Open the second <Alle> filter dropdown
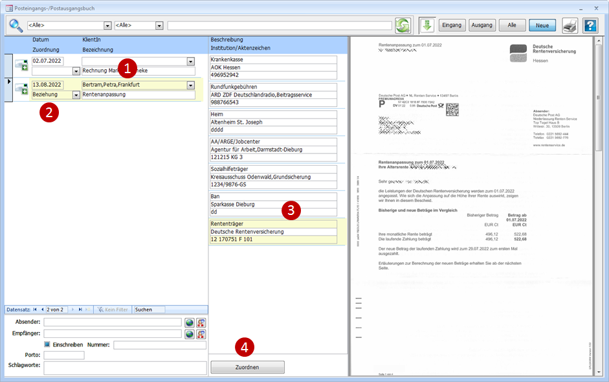 click(159, 25)
